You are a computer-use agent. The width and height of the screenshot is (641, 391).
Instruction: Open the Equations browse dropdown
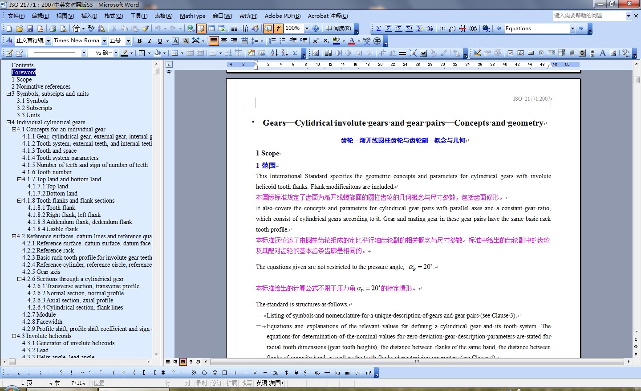572,29
